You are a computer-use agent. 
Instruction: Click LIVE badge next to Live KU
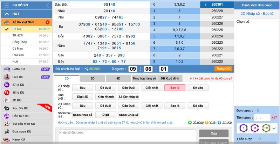click(x=45, y=77)
